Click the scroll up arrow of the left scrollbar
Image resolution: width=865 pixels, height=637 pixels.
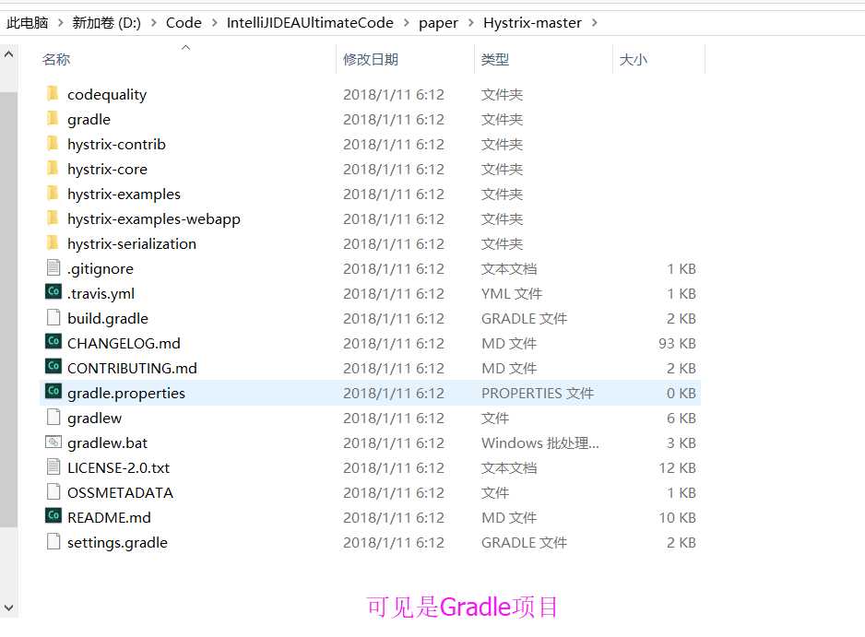pyautogui.click(x=9, y=54)
